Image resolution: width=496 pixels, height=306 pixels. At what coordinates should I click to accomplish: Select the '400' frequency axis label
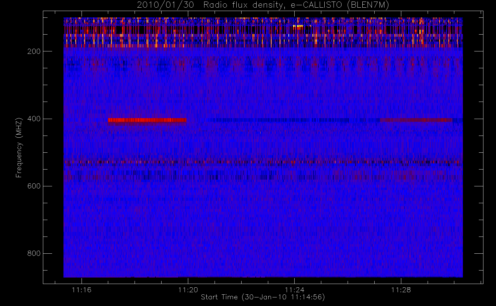[x=34, y=119]
